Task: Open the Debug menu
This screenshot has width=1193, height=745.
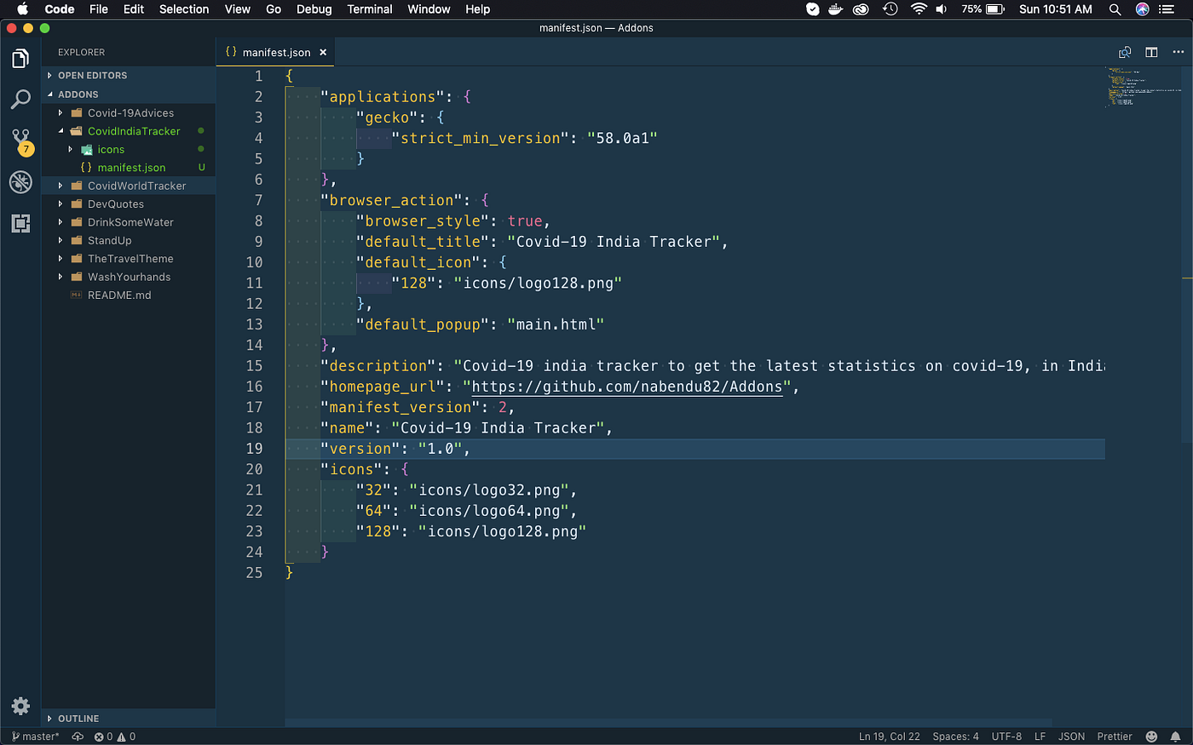Action: (x=314, y=9)
